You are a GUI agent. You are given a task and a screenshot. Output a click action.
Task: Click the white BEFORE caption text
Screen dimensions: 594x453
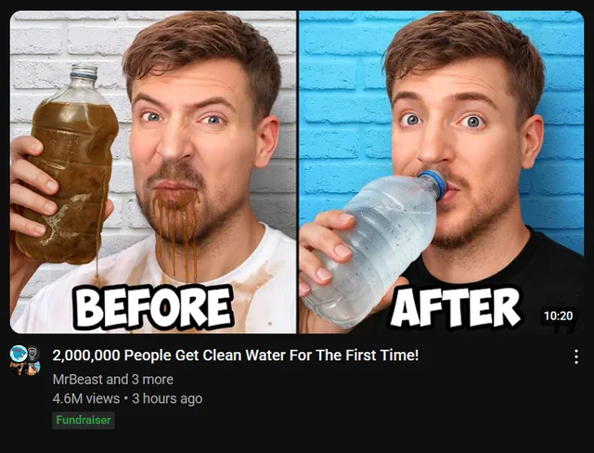pos(153,307)
